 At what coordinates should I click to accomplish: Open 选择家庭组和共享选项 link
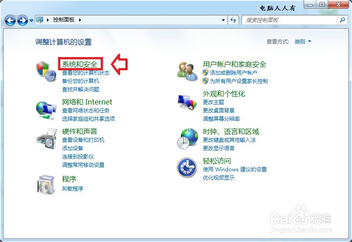pos(88,119)
